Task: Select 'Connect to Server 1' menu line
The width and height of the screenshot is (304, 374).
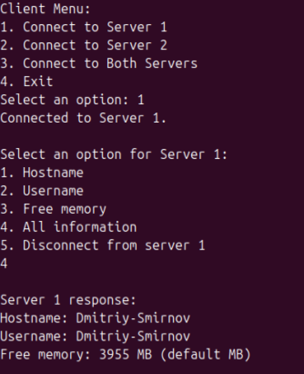Action: 83,27
